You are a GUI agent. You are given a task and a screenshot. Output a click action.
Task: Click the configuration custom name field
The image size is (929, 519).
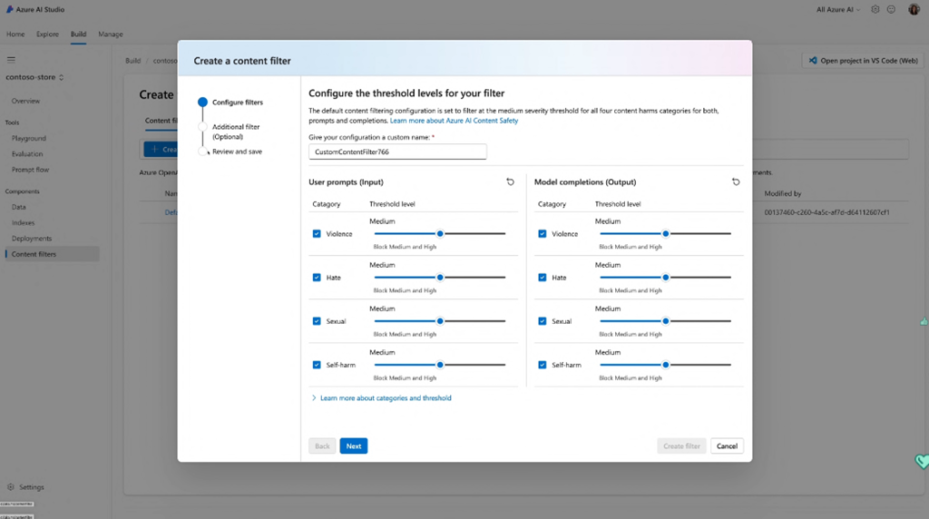point(397,152)
